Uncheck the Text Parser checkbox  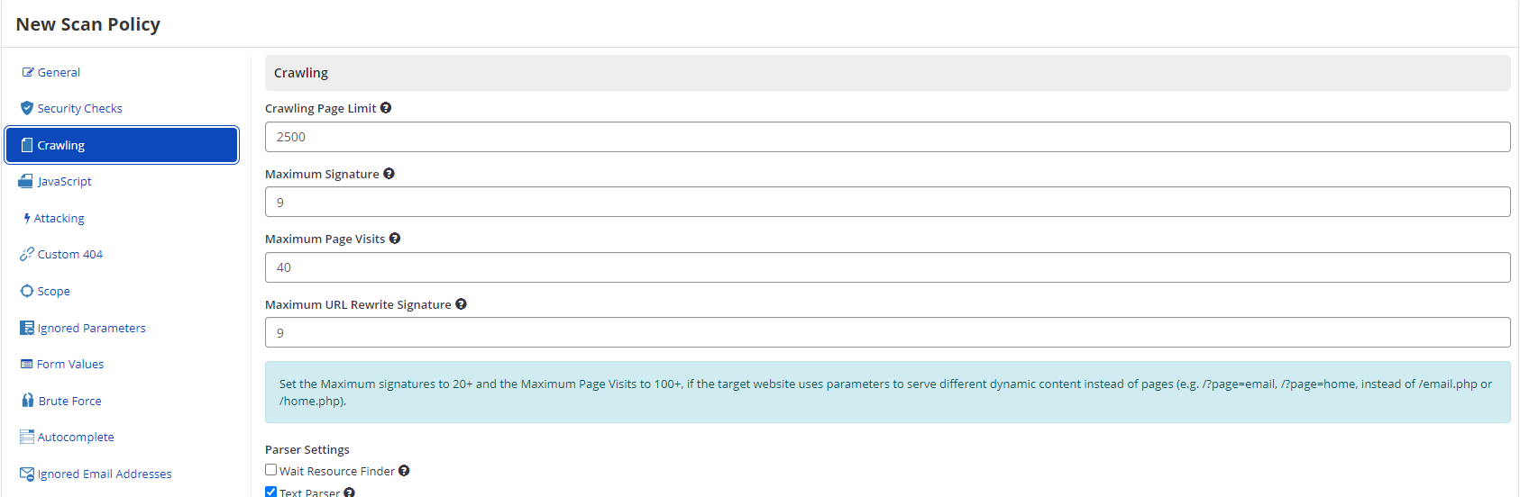coord(271,492)
